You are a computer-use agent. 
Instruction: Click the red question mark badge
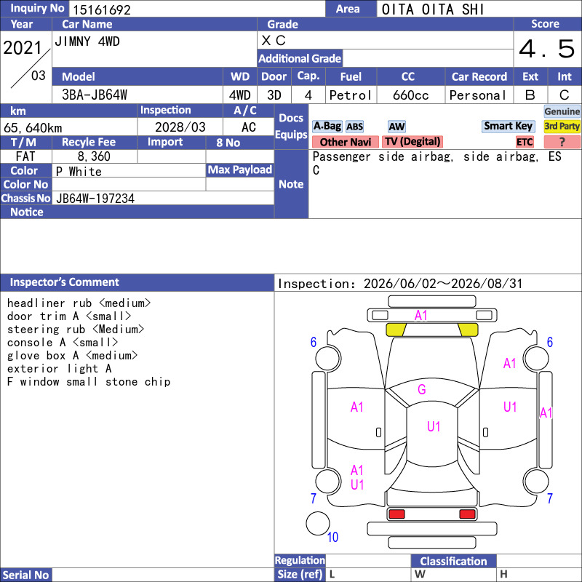coord(562,142)
